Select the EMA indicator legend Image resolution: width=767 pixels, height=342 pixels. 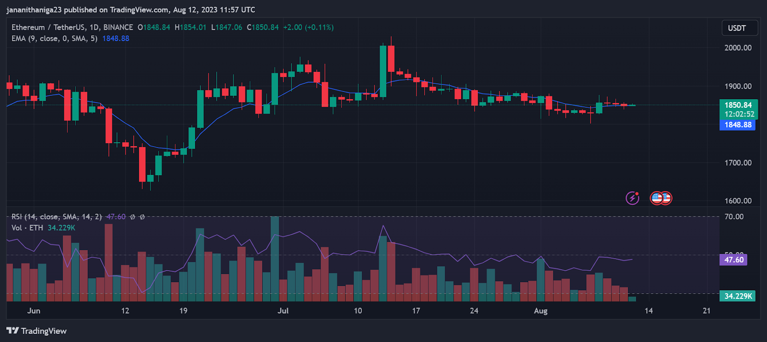[54, 38]
